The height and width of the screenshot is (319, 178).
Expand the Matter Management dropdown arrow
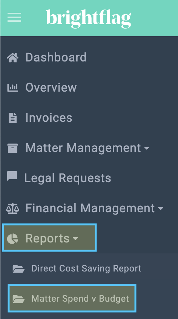click(x=146, y=148)
